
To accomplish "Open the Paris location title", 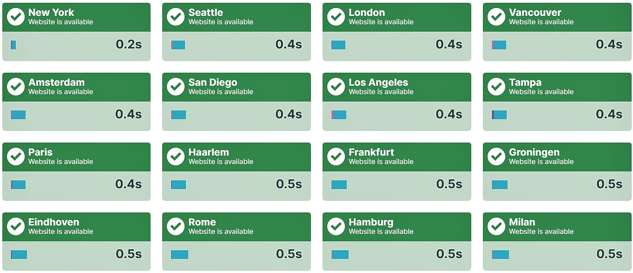I will (x=41, y=152).
